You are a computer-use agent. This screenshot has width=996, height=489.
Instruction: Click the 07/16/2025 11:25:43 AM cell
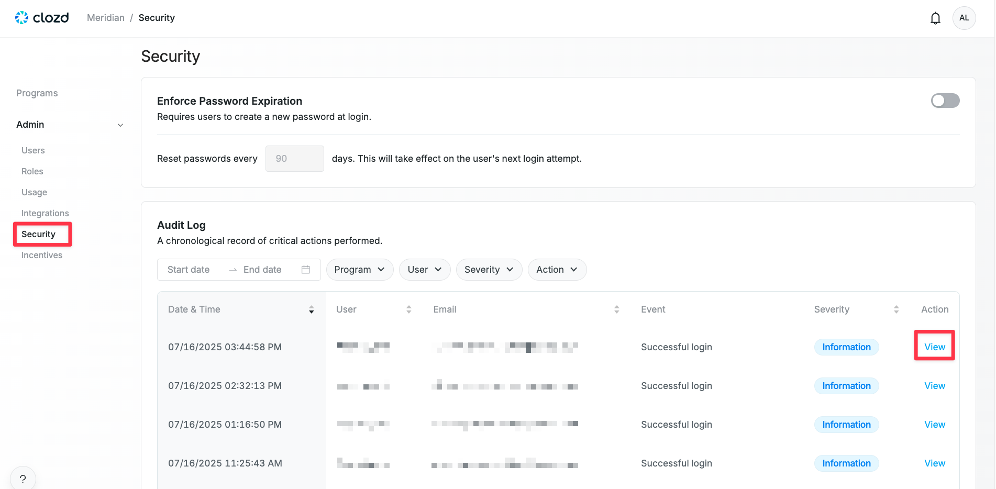click(x=225, y=463)
